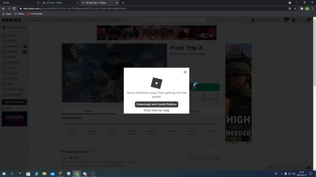The image size is (316, 177).
Task: Open the YouTube bookmark in bookmarks bar
Action: tap(35, 14)
